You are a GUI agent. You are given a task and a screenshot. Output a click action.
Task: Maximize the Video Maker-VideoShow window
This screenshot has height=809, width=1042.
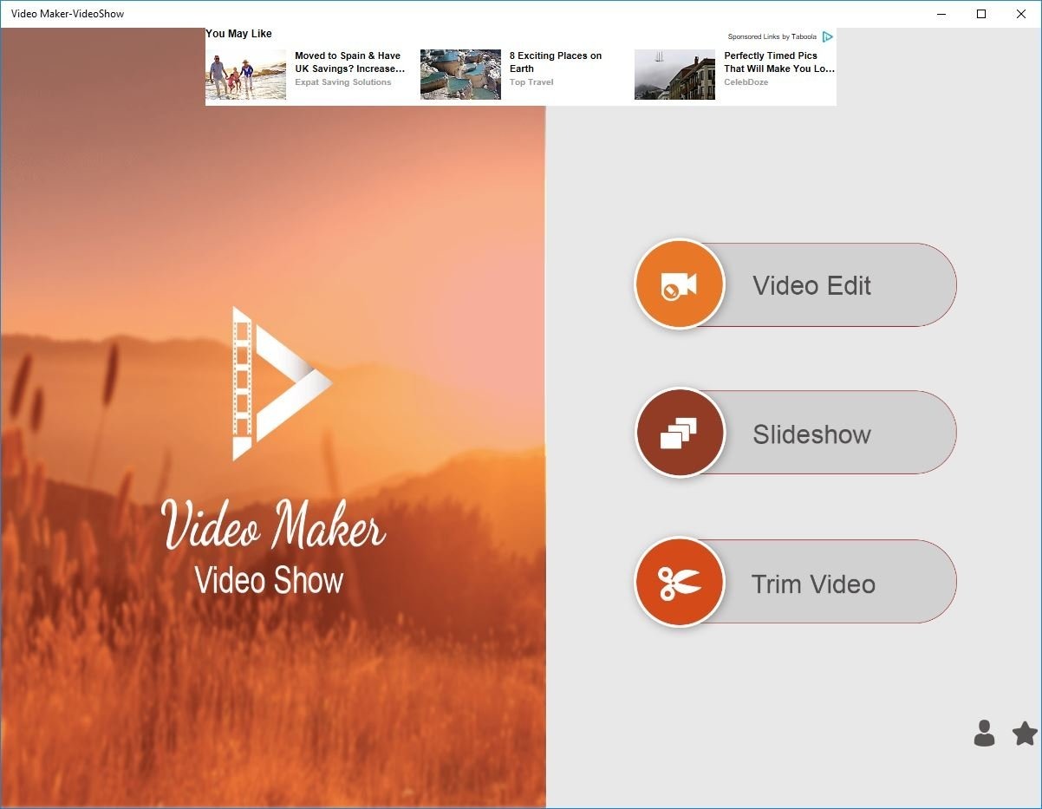click(x=981, y=14)
